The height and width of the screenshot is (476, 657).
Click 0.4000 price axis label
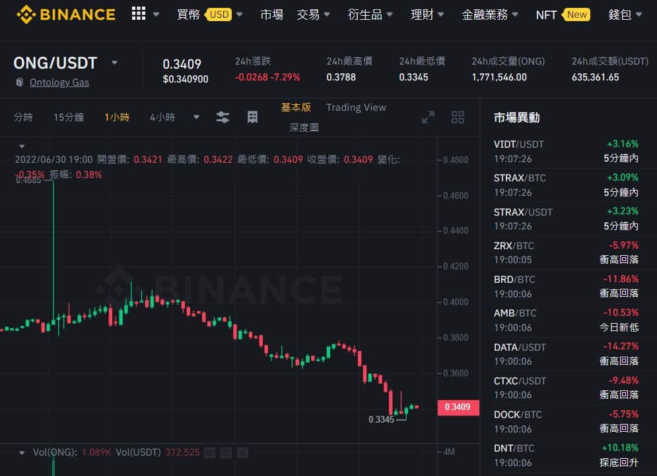click(456, 302)
